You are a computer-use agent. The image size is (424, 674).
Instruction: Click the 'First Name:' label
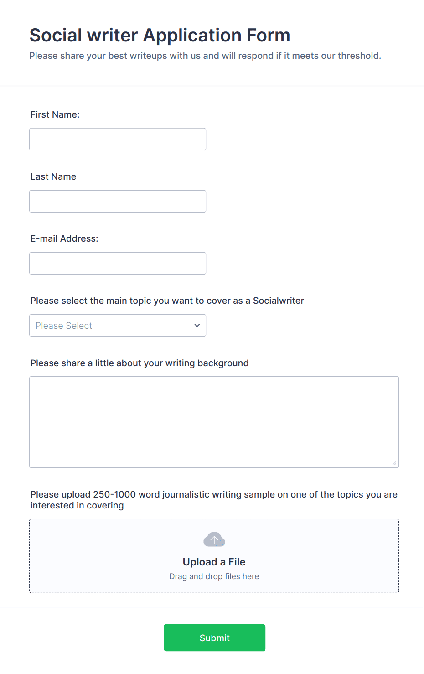click(x=55, y=114)
